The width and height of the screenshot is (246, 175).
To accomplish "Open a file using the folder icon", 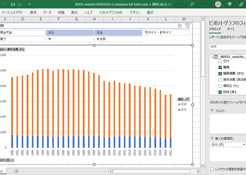I will [13, 4].
